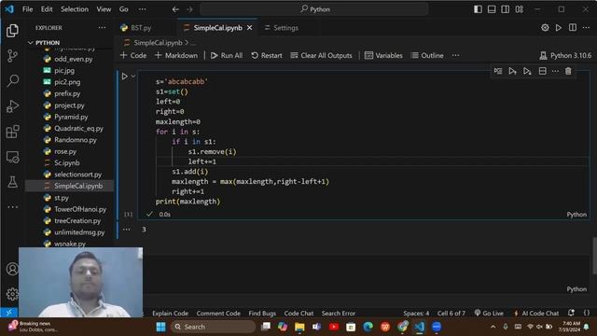Open run cell options dropdown arrow
597x336 pixels.
pyautogui.click(x=133, y=77)
